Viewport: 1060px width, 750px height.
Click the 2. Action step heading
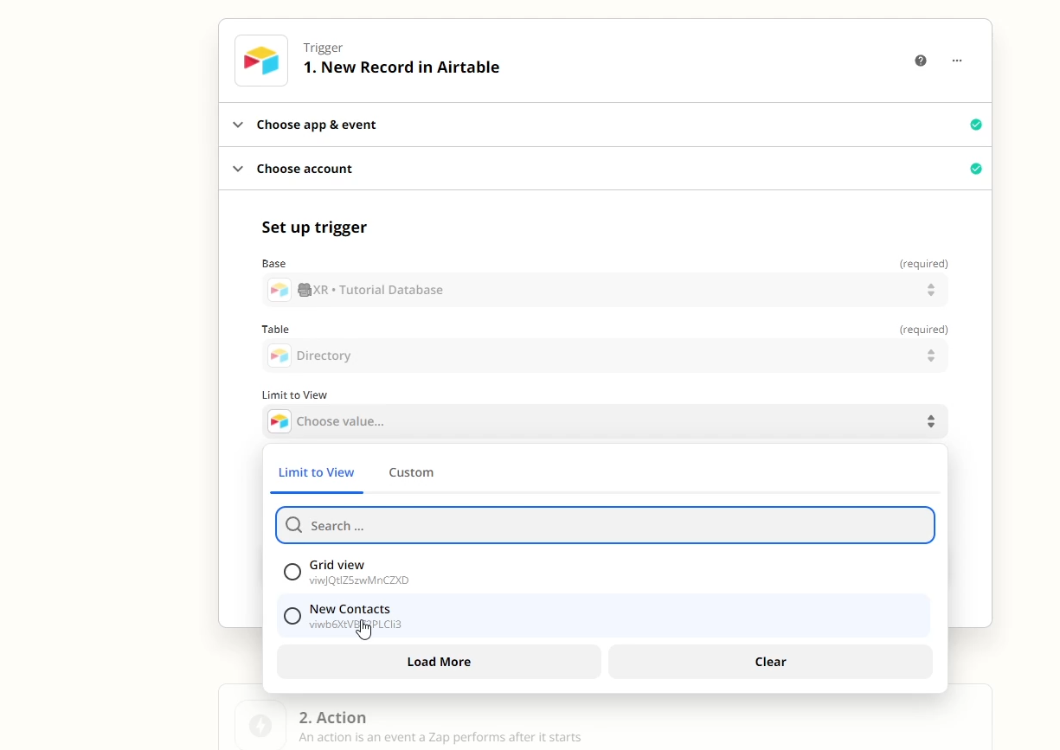click(332, 717)
